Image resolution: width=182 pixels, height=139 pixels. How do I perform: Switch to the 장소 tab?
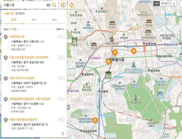pos(54,20)
